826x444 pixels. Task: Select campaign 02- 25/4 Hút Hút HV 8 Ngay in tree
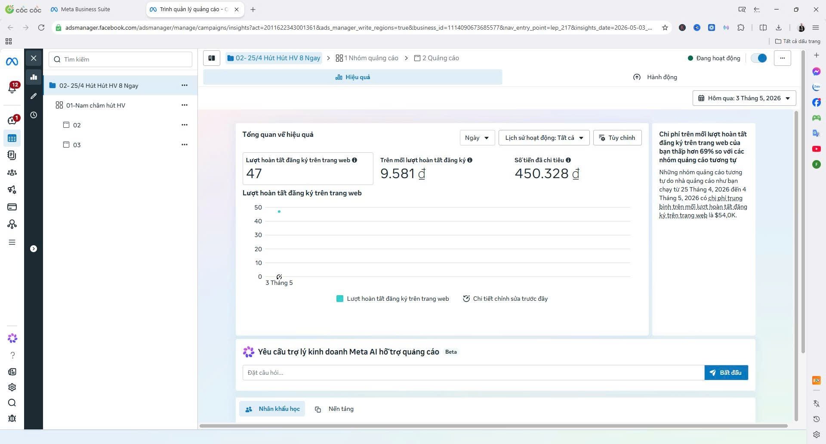(99, 86)
